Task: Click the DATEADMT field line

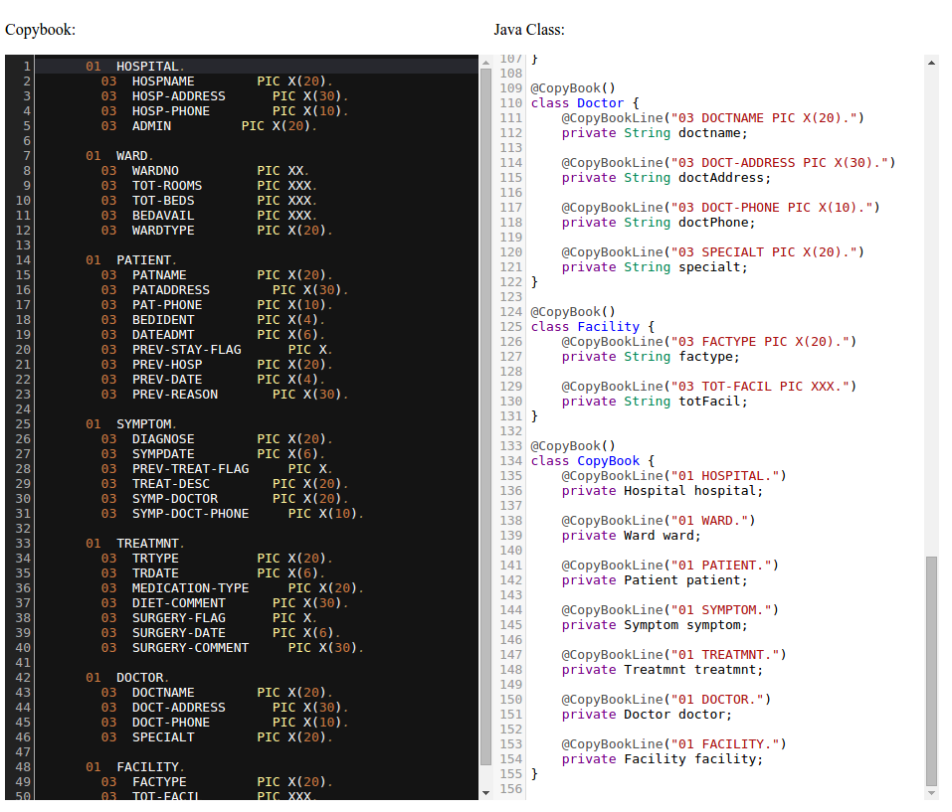Action: (x=213, y=335)
